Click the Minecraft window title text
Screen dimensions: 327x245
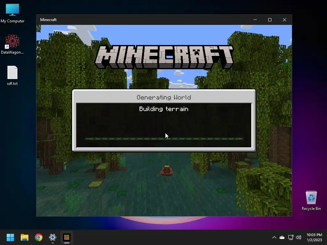click(49, 20)
